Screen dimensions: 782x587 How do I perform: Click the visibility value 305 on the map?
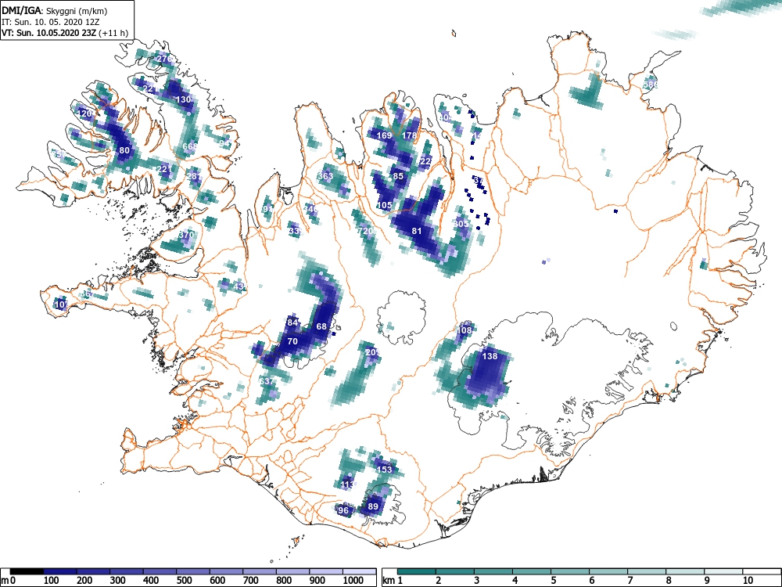pos(461,223)
